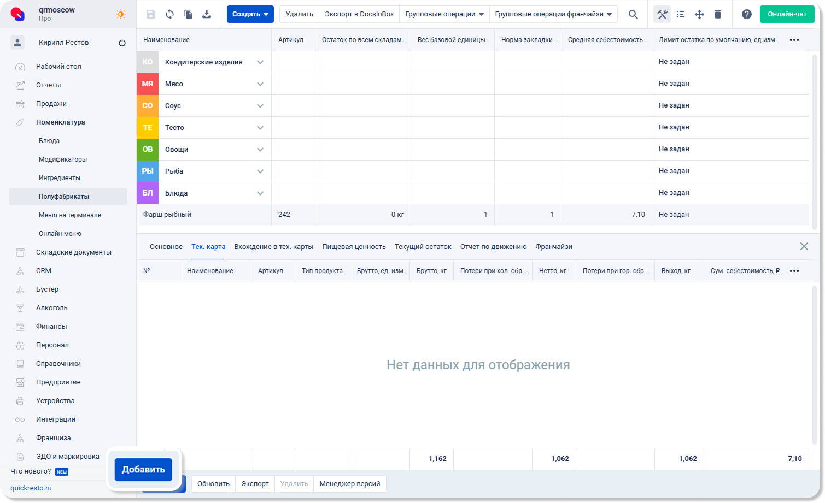
Task: Switch to the Пищевая ценность tab
Action: 354,247
